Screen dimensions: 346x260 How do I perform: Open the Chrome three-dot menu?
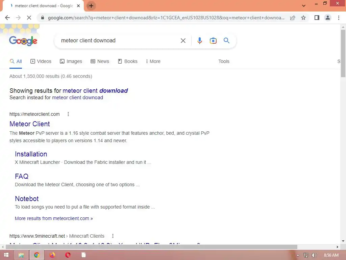tap(339, 18)
